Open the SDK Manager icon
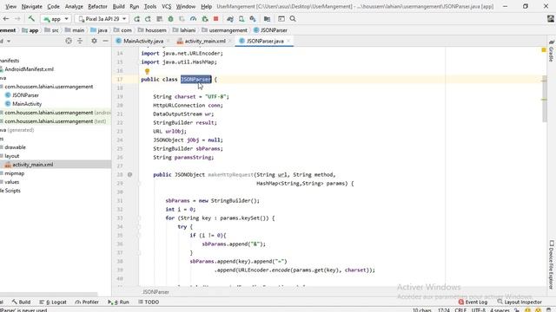The width and height of the screenshot is (556, 312). coord(253,19)
